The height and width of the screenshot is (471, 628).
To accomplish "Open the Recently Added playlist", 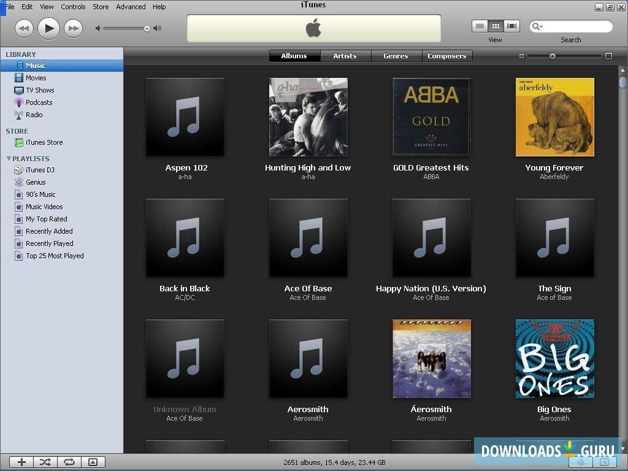I will coord(62,231).
